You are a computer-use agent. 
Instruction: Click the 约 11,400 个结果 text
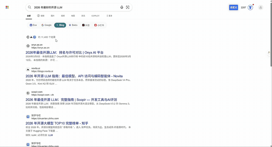tap(47, 37)
